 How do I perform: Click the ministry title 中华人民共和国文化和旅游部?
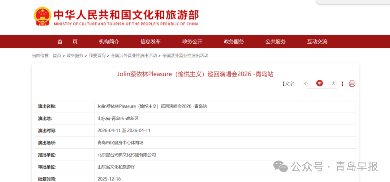point(126,15)
